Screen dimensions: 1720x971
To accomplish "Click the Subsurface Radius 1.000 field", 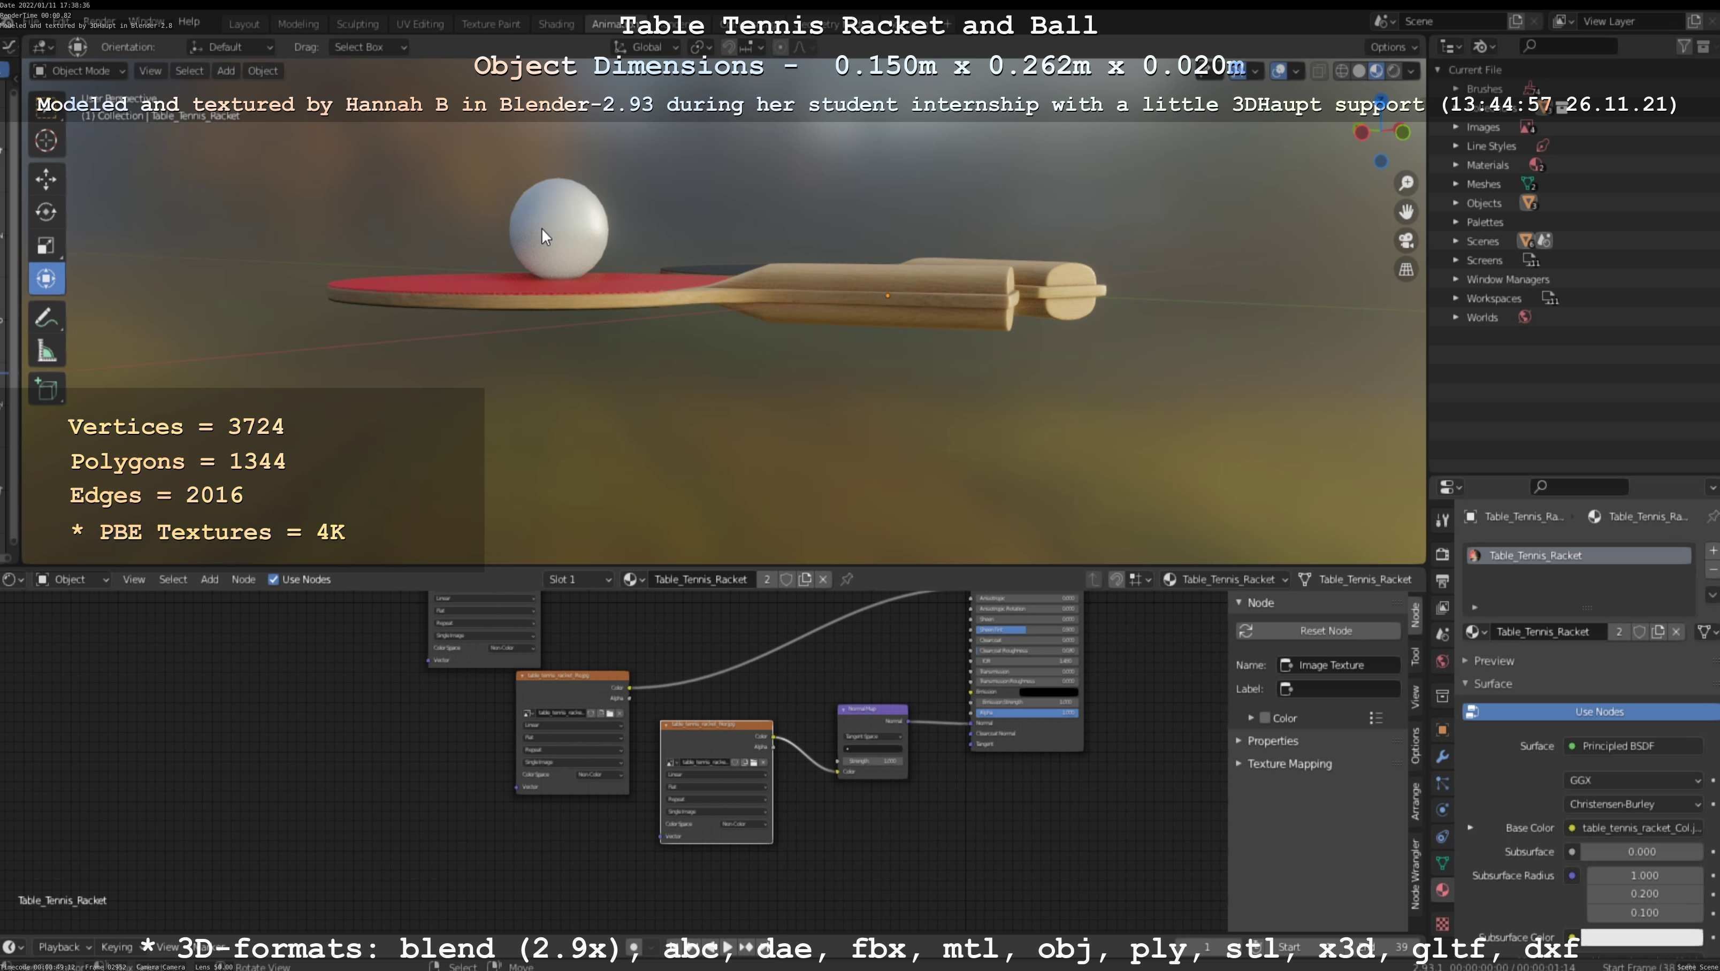I will (x=1645, y=875).
